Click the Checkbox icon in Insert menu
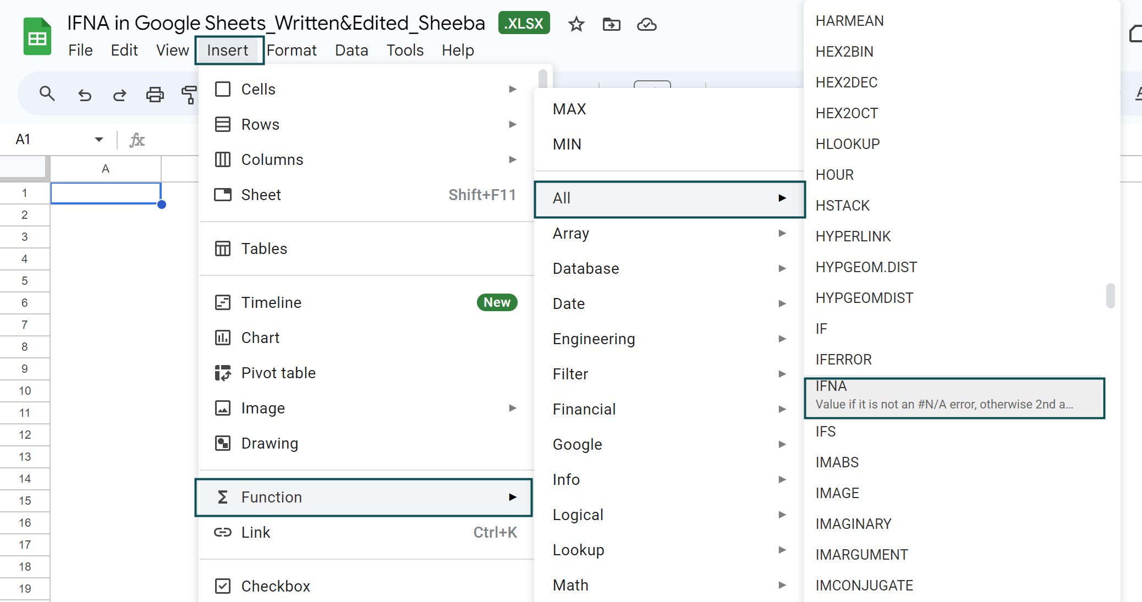Screen dimensions: 1142x602 pyautogui.click(x=223, y=586)
